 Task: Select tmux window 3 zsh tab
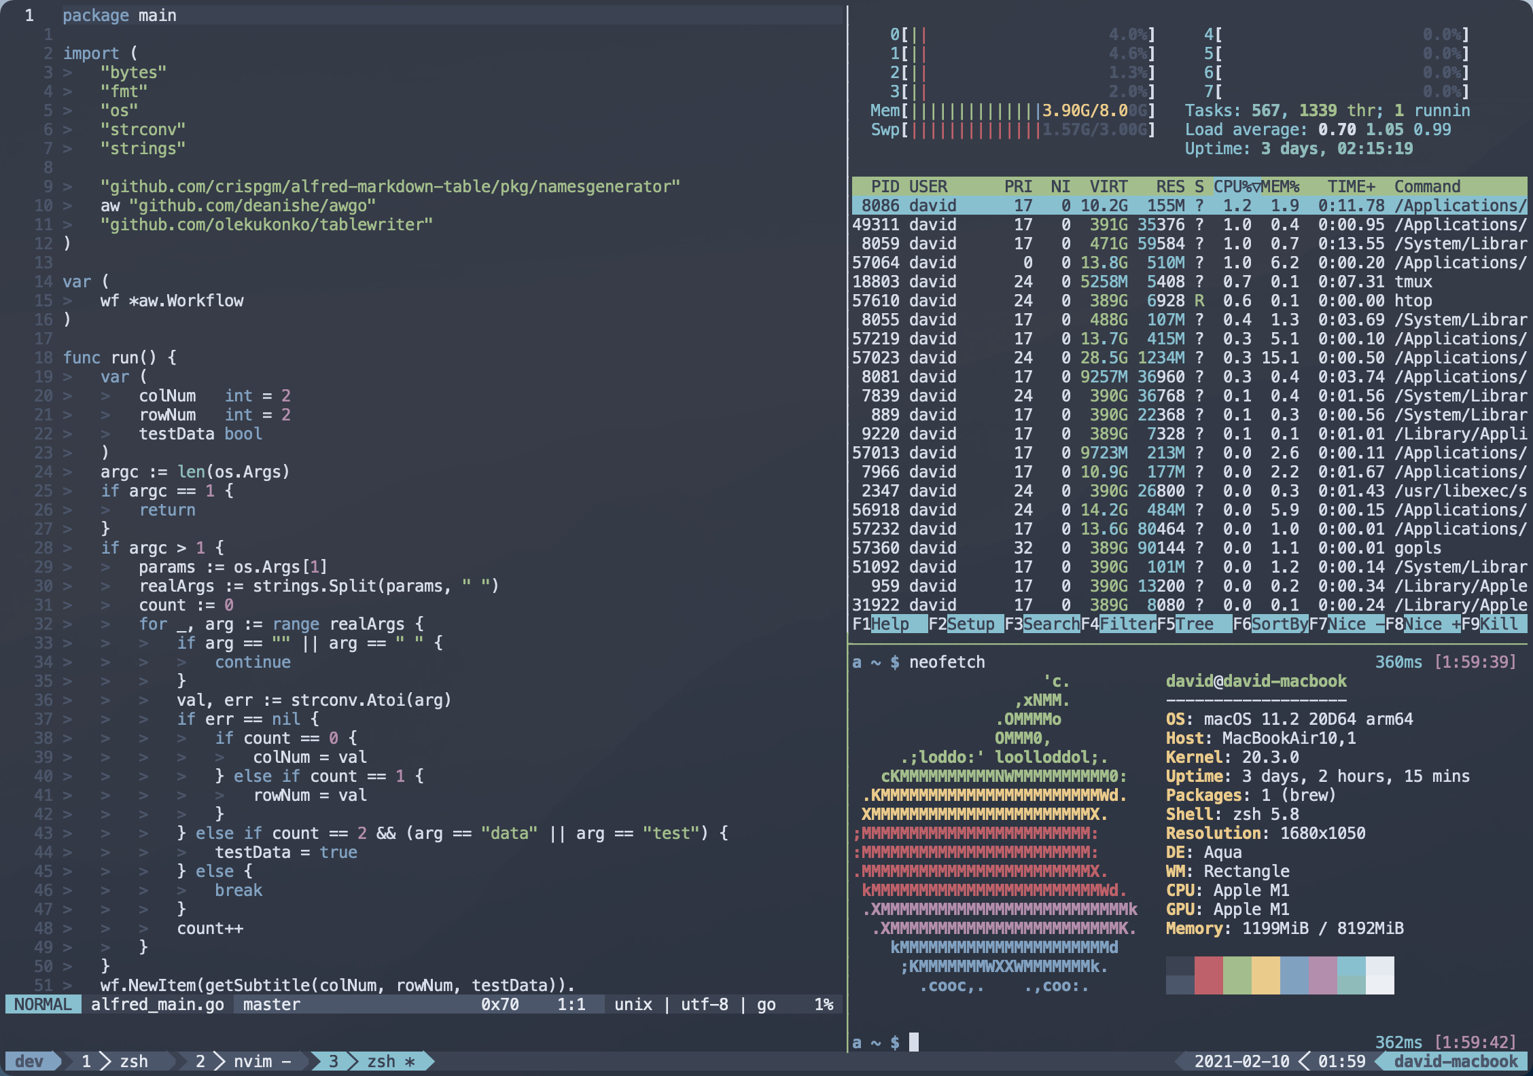[372, 1061]
